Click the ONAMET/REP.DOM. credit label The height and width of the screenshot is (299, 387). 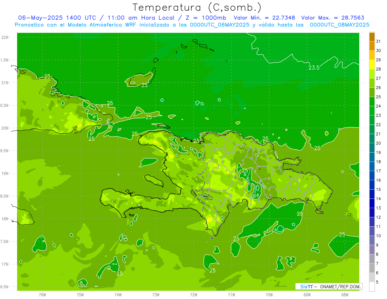(340, 286)
